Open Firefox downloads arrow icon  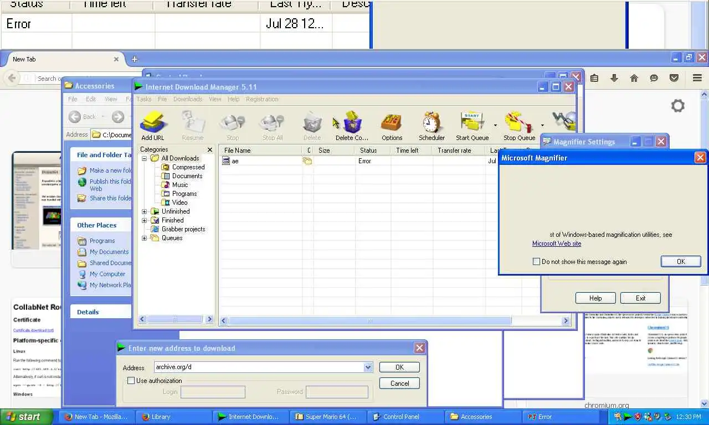pos(614,78)
